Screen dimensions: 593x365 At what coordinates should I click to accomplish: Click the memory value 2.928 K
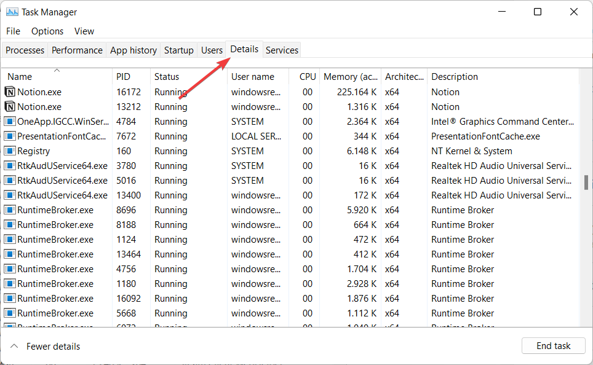(x=362, y=283)
